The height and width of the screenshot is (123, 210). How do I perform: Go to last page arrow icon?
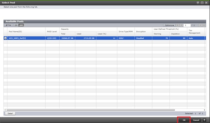pos(204,25)
